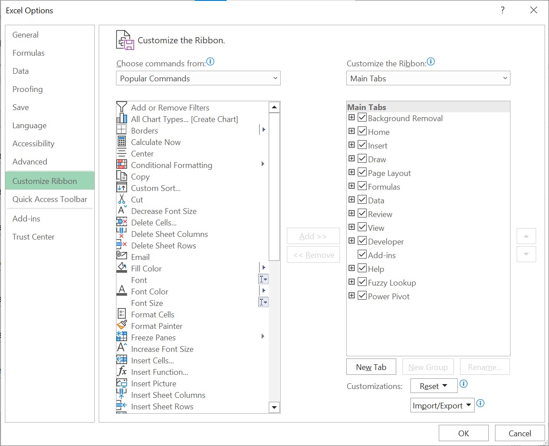Select the Insert Function command
This screenshot has height=446, width=549.
click(x=159, y=372)
